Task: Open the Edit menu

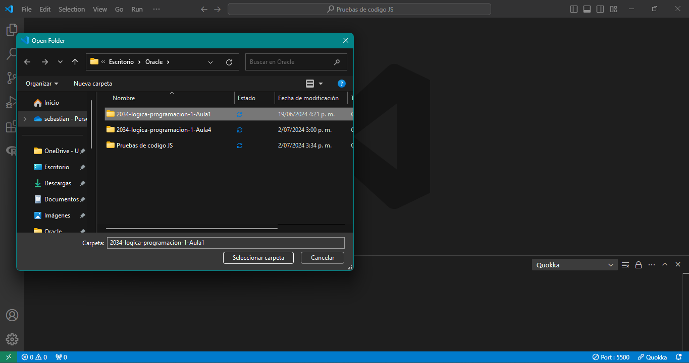Action: [x=45, y=9]
